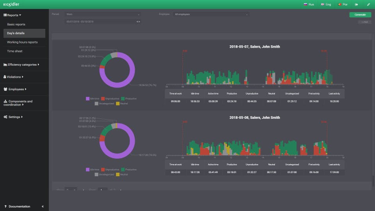Screen dimensions: 375x211
Task: Open Working hours reports in the sidebar
Action: click(x=22, y=42)
